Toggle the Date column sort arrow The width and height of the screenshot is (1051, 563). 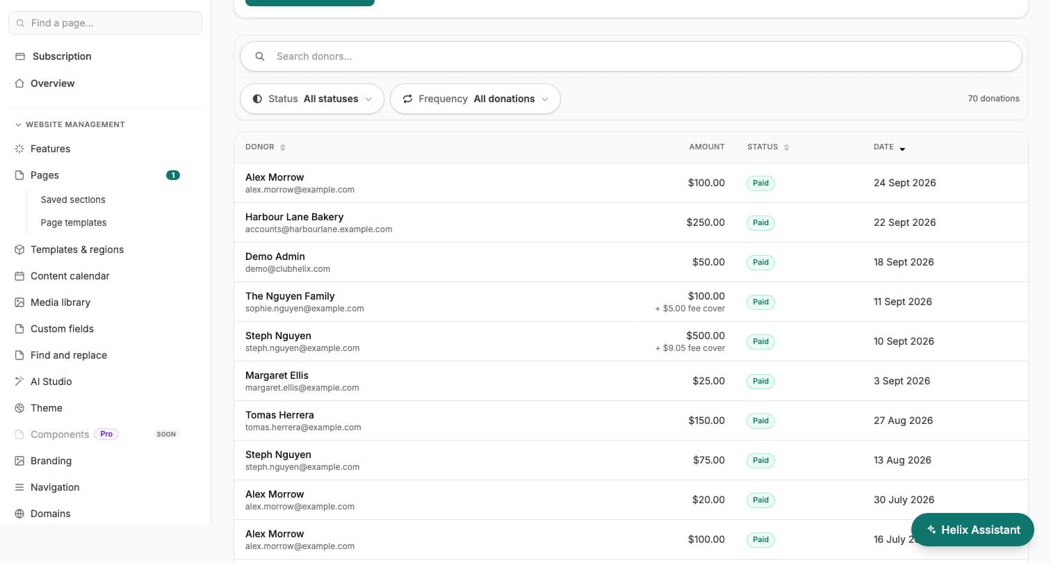(902, 149)
